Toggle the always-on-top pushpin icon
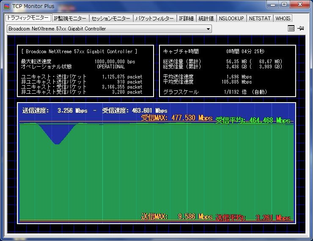The image size is (313, 241). 301,29
